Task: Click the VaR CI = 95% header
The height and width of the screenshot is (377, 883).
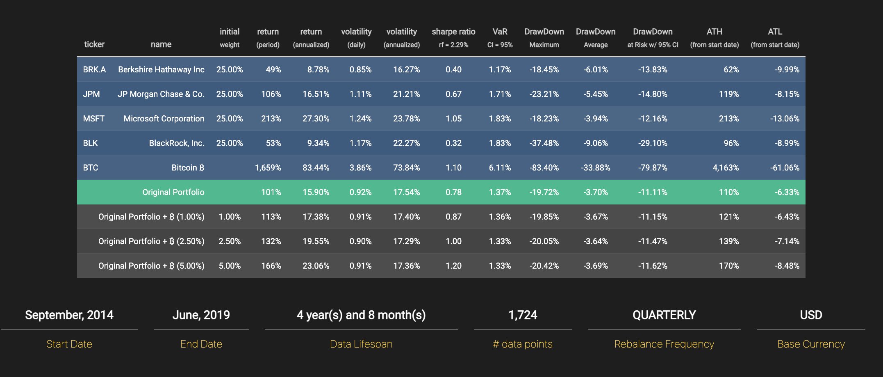Action: click(x=500, y=38)
